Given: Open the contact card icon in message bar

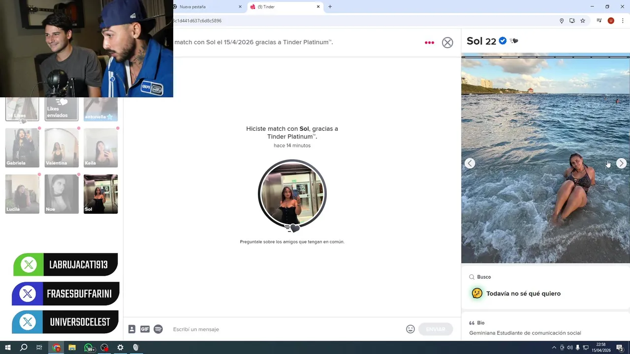Looking at the screenshot, I should click(x=132, y=329).
